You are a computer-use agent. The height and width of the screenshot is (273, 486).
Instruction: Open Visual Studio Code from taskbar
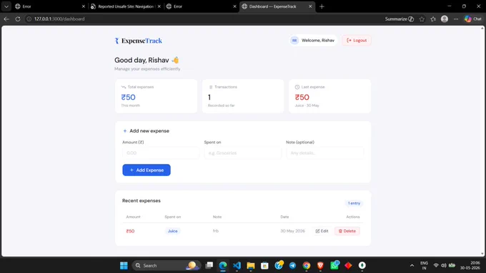click(x=237, y=266)
